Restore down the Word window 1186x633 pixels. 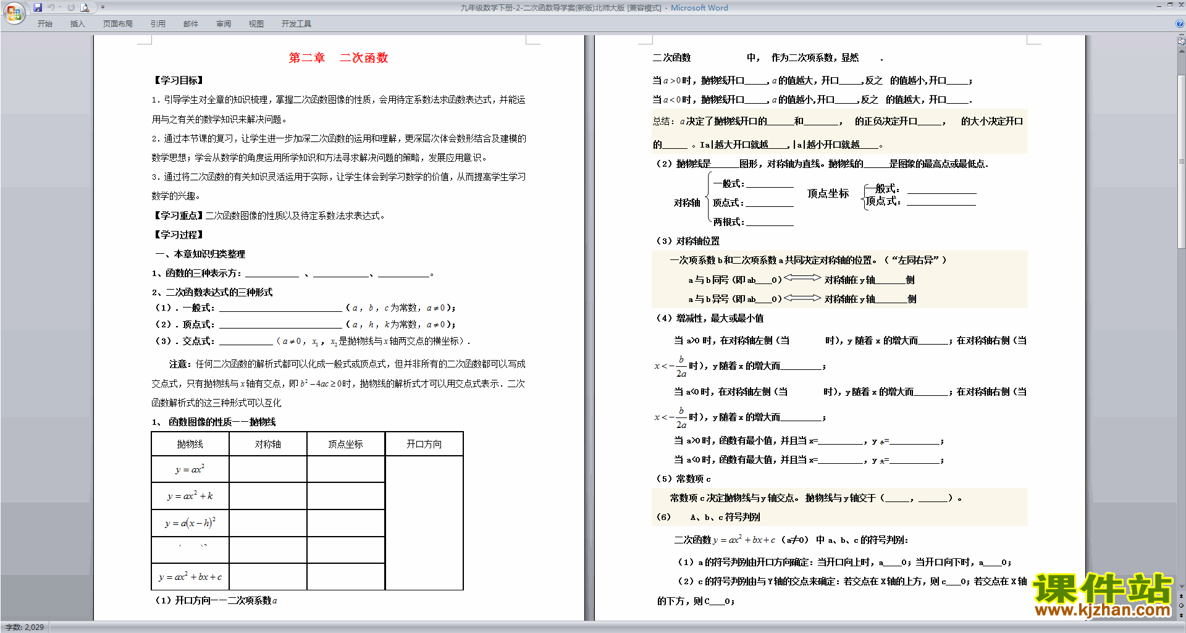(x=1170, y=6)
